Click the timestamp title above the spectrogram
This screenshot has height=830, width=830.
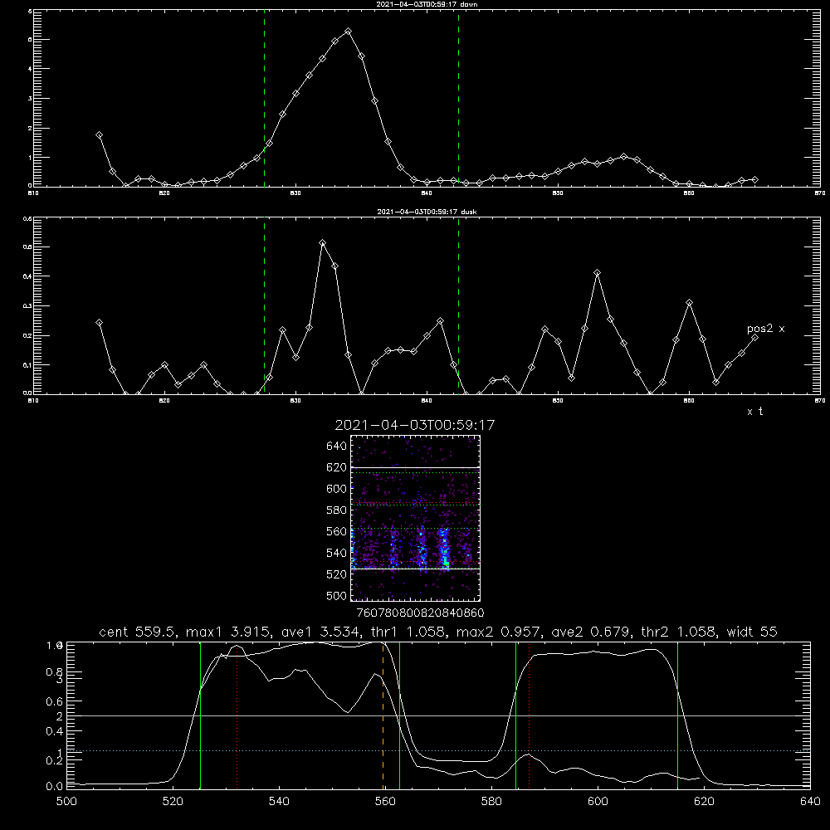415,425
